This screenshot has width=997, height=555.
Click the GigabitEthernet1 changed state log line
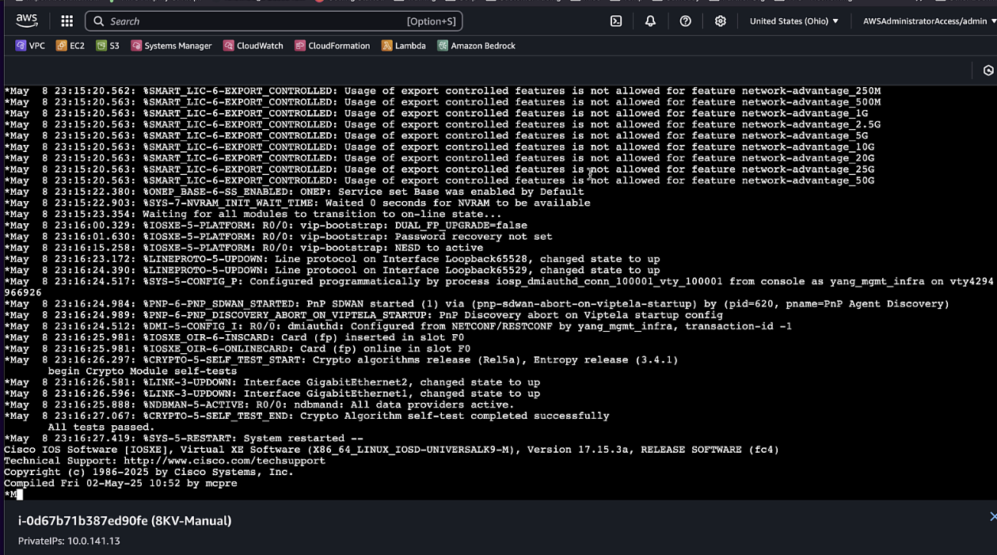[272, 393]
